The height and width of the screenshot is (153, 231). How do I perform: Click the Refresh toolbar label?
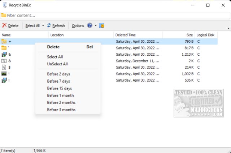pos(58,25)
